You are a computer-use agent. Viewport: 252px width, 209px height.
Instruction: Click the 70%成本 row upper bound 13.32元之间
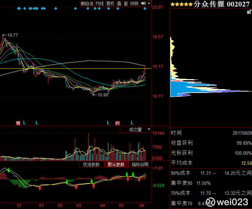click(238, 193)
